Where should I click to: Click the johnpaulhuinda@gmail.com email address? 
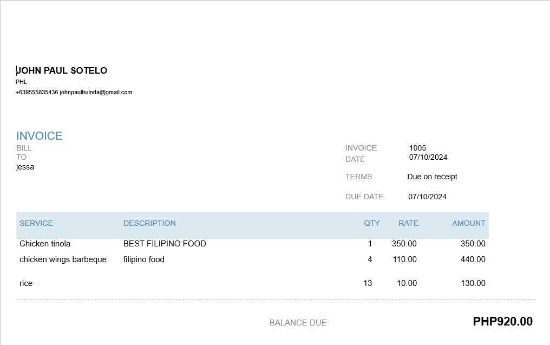(96, 92)
